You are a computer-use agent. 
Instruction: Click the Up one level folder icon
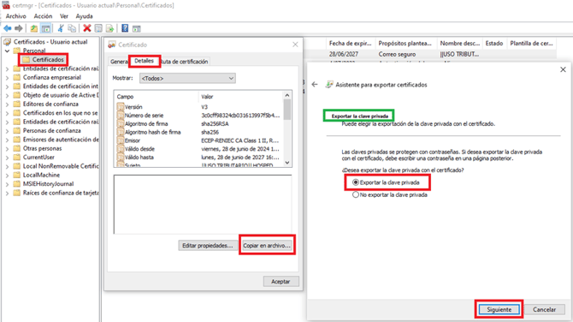pos(34,28)
